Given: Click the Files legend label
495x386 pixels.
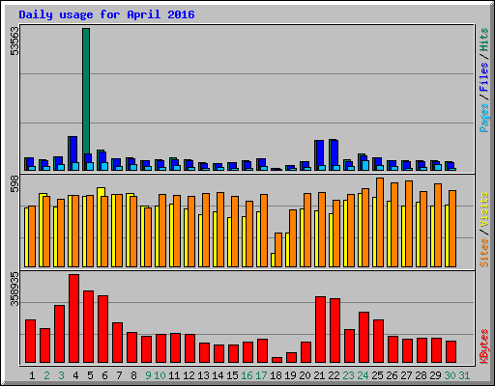Looking at the screenshot, I should pos(484,77).
